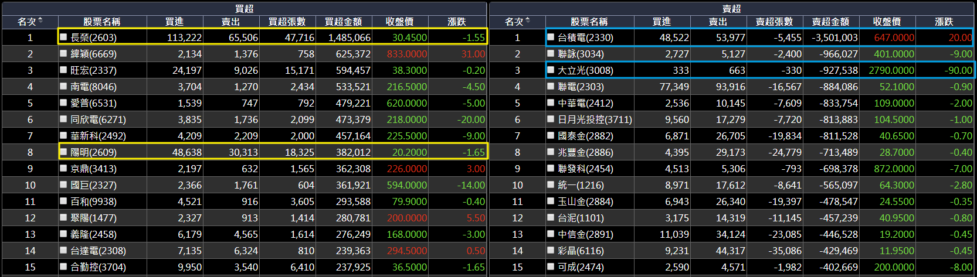
Task: Tick the checkbox beside 中華電(2412)
Action: pos(551,102)
